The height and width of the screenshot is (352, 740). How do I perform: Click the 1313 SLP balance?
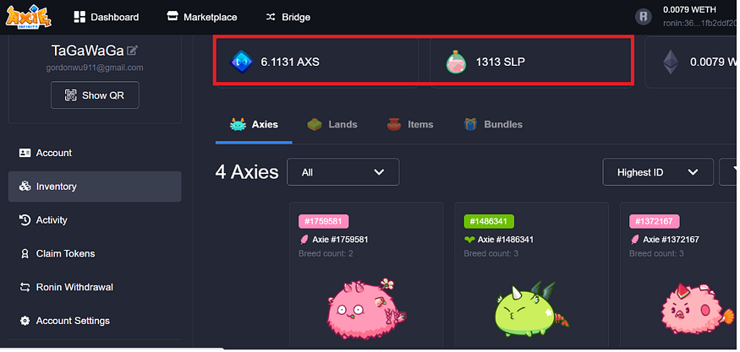pyautogui.click(x=501, y=62)
